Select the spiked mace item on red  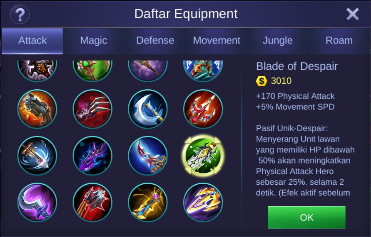click(92, 202)
